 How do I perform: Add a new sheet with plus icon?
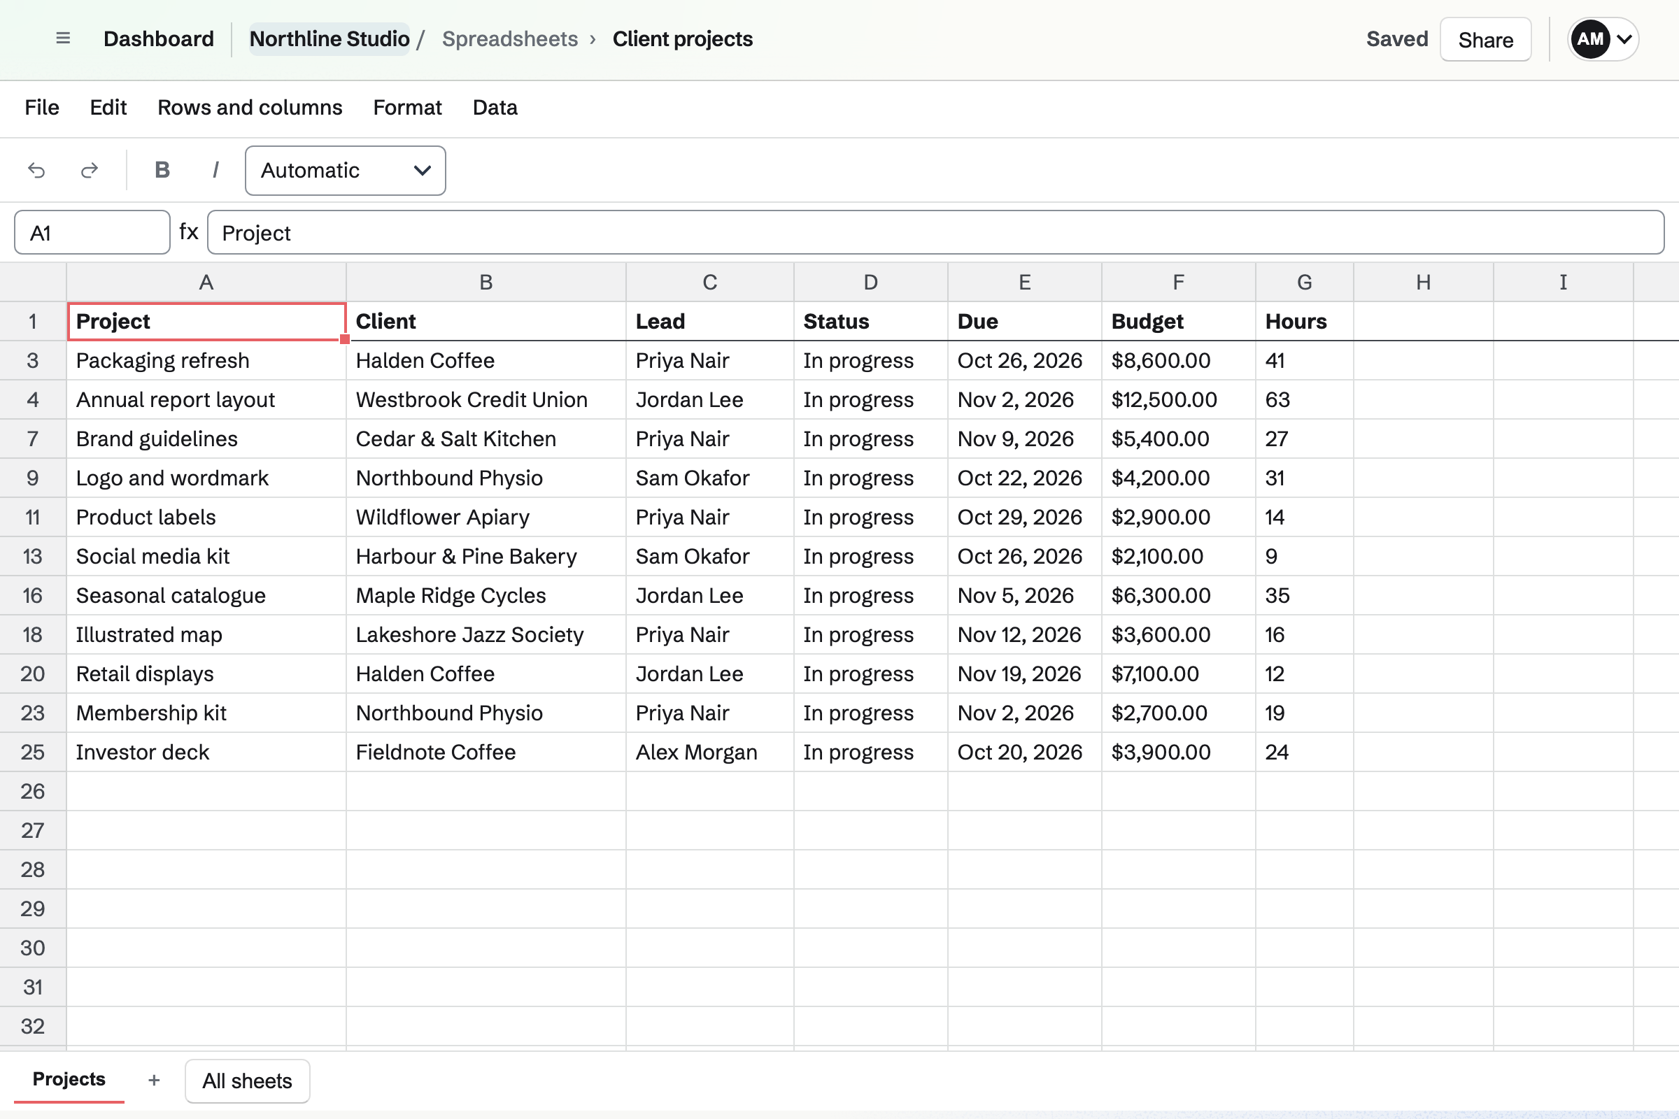coord(153,1081)
